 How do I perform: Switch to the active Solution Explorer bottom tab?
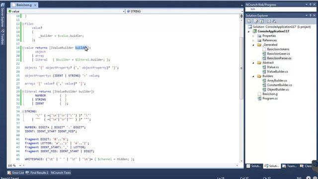click(x=272, y=166)
